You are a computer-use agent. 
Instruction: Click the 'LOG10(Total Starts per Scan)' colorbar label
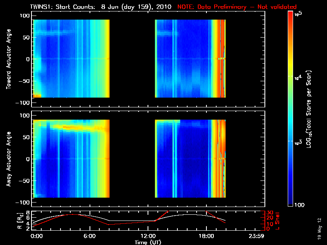point(309,109)
